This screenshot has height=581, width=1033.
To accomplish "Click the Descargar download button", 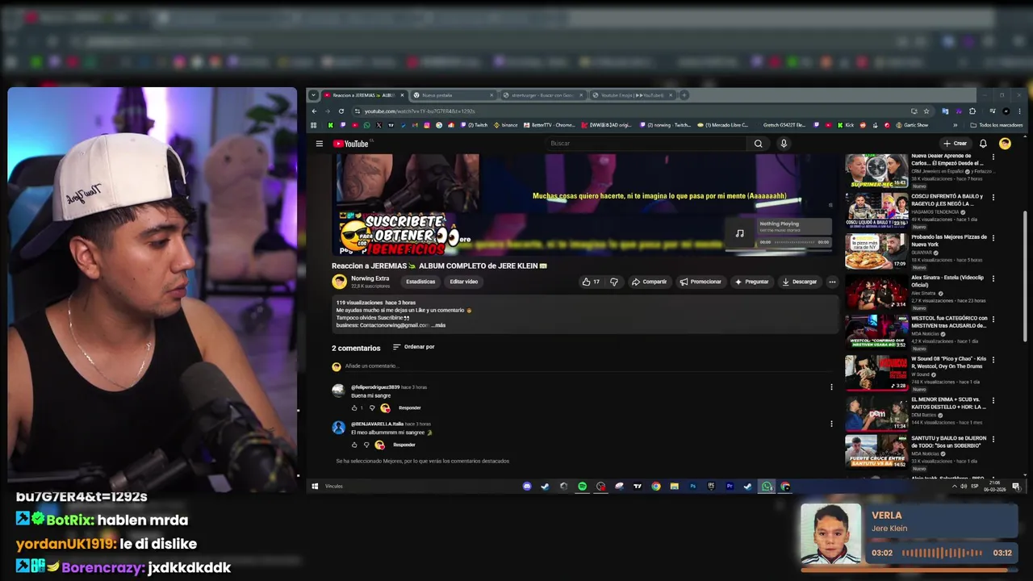I will 800,282.
